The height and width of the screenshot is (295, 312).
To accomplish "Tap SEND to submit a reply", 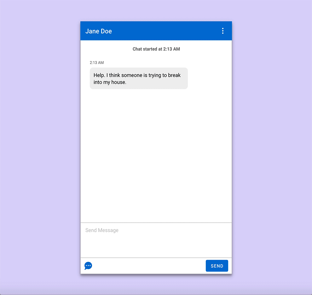I will pos(217,266).
